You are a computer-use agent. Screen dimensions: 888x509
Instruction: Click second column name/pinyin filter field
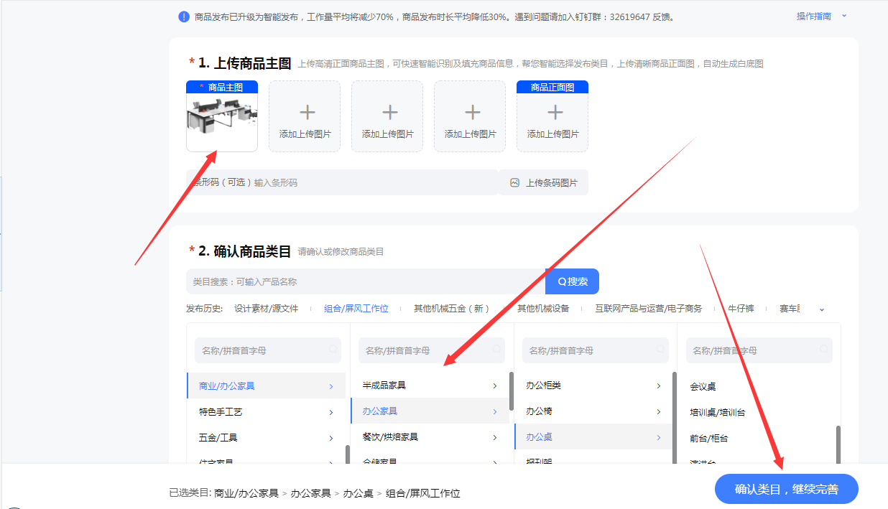(x=432, y=350)
